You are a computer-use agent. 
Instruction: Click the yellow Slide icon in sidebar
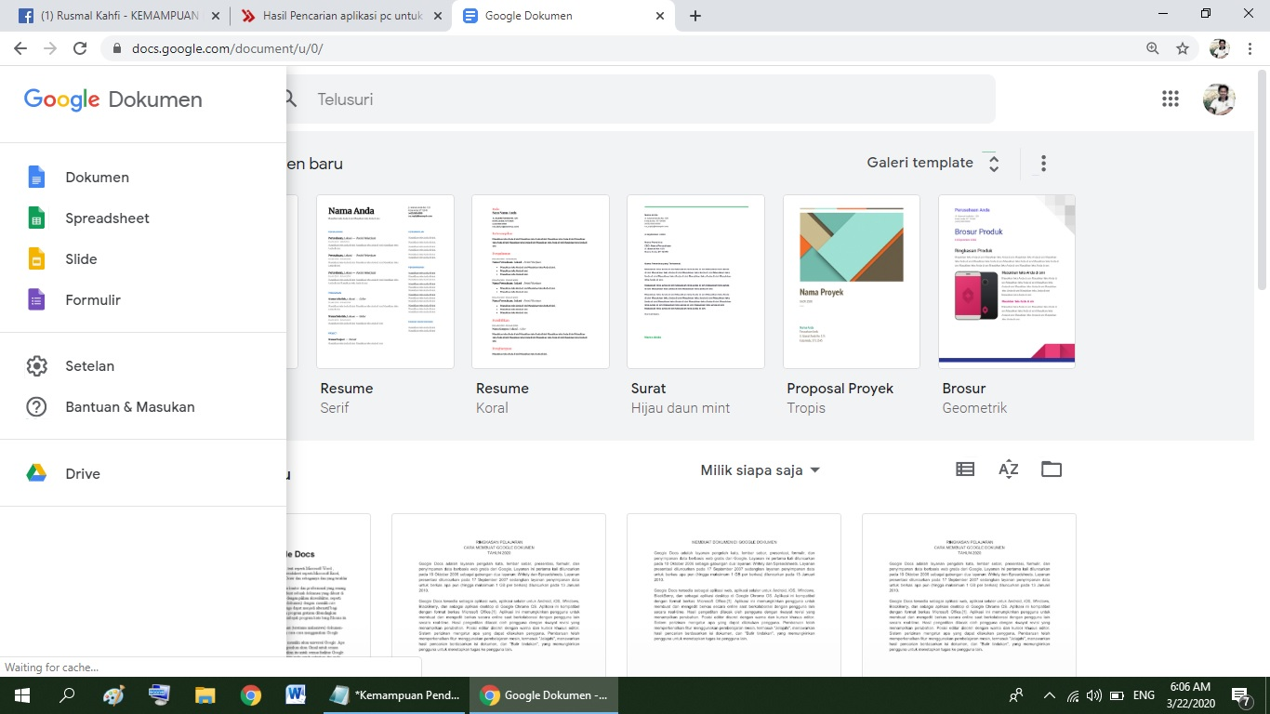coord(36,259)
